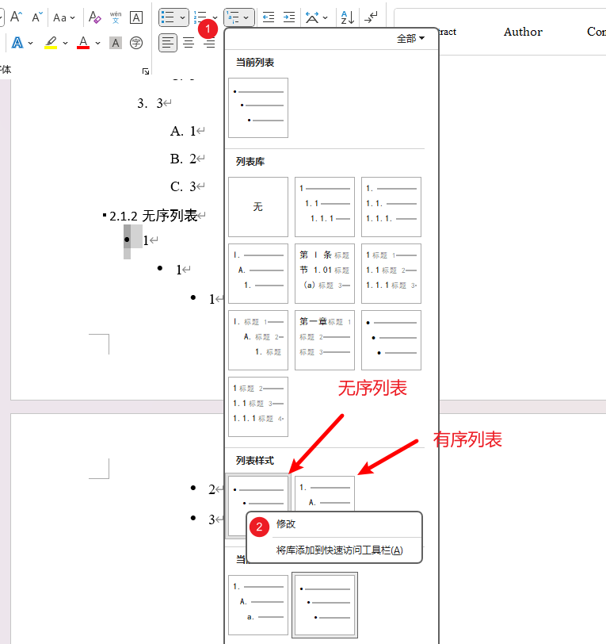
Task: Choose the I. 标题 1 outline thumbnail
Action: 258,340
